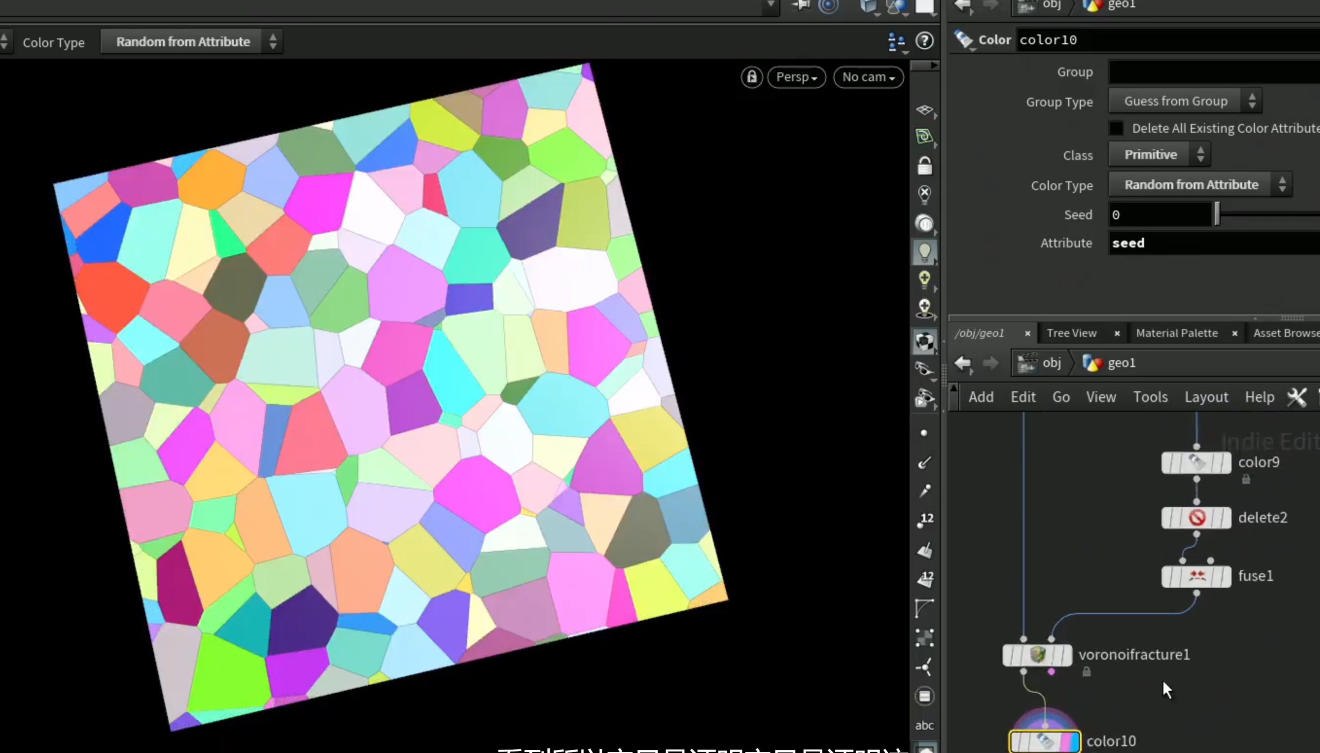Toggle display points icon
The height and width of the screenshot is (753, 1320).
tap(924, 433)
